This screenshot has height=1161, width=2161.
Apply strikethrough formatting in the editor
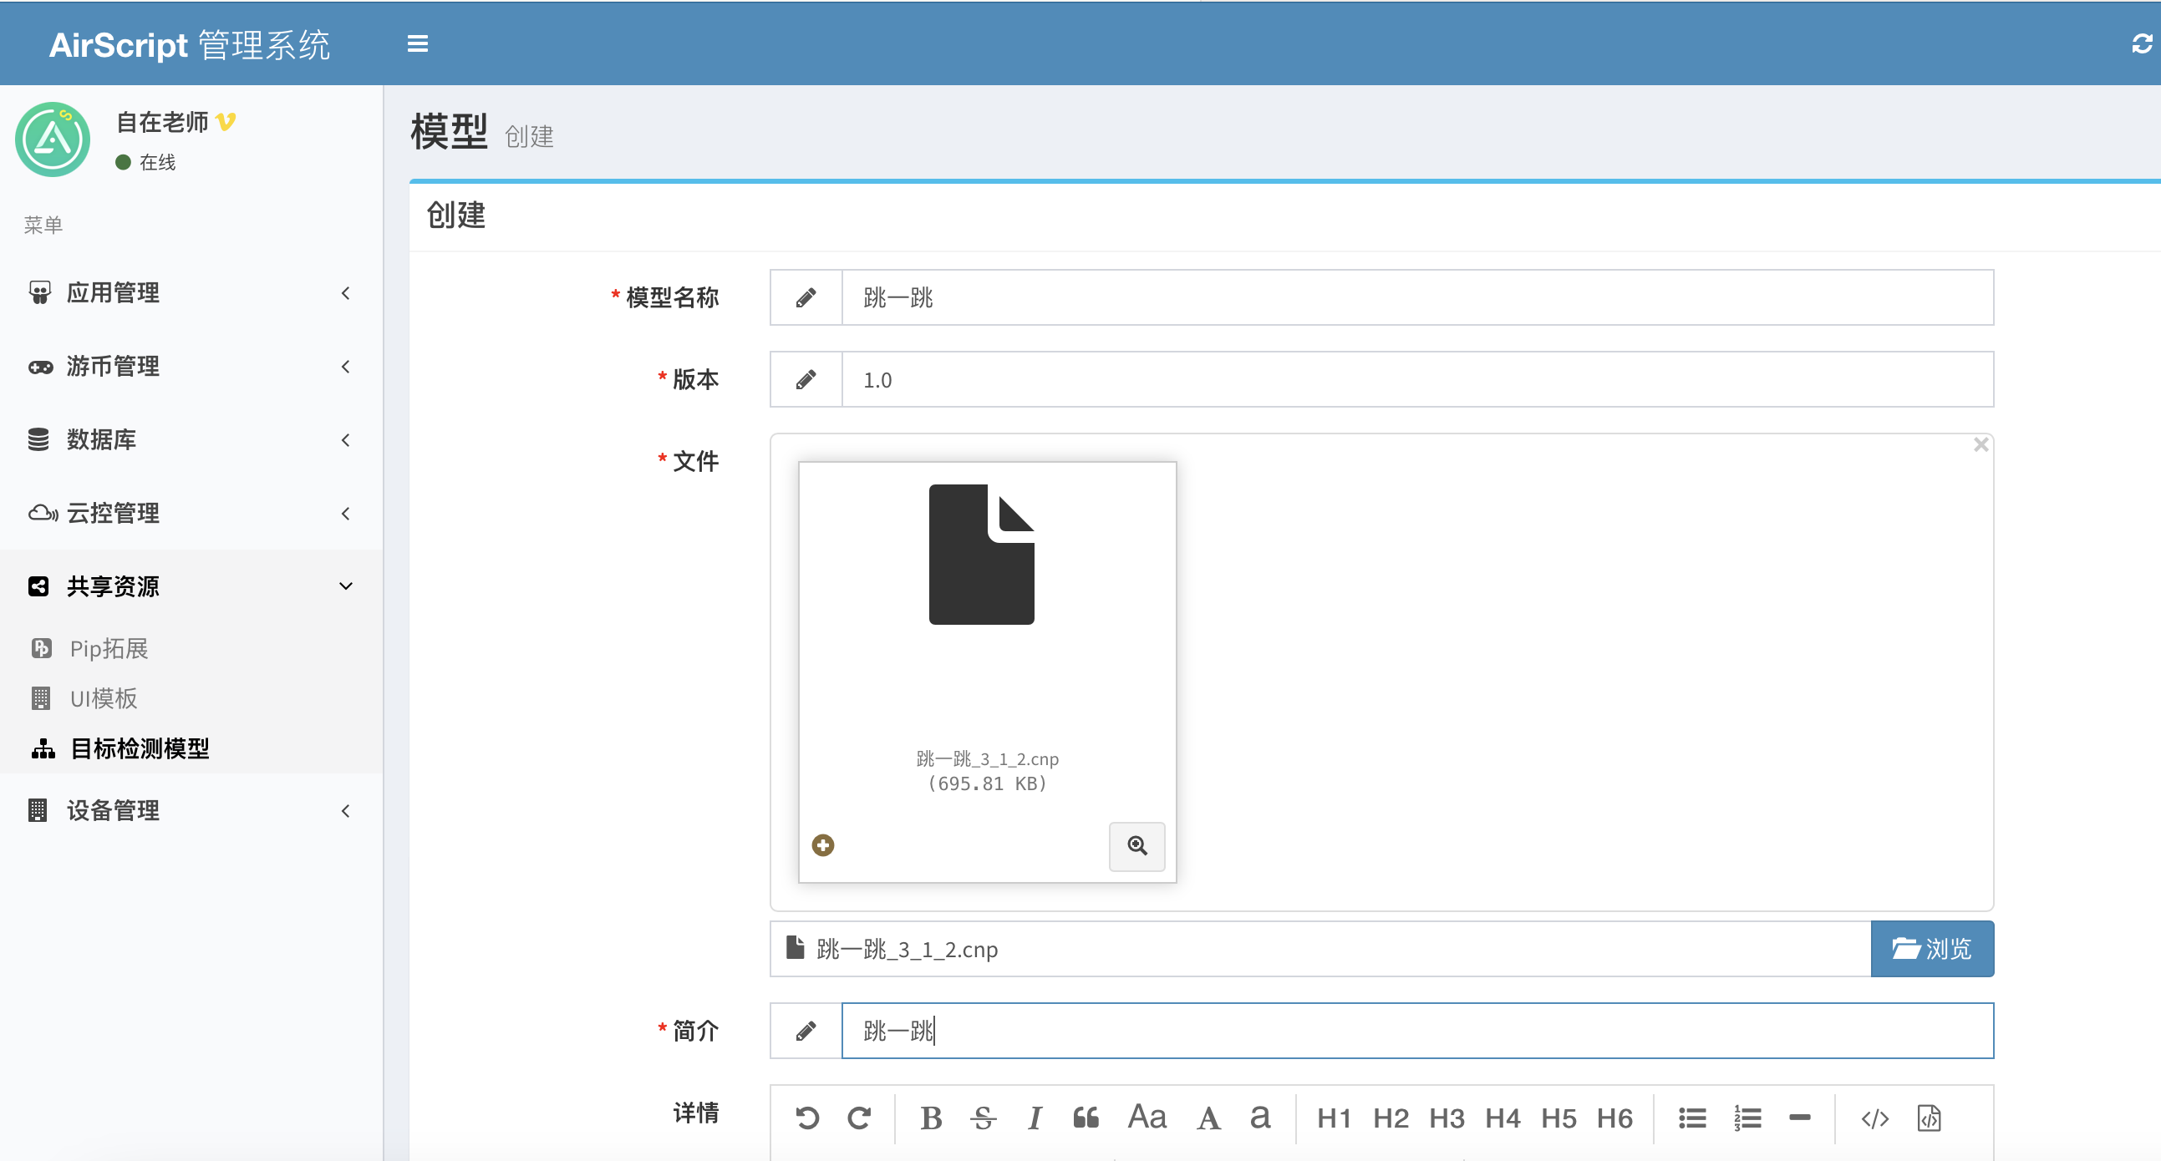(x=983, y=1118)
